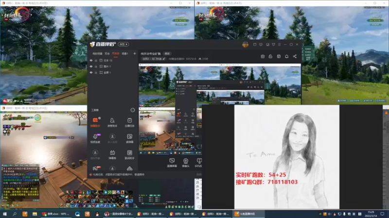Toggle visibility of 全屏 1 source
The height and width of the screenshot is (218, 389).
pyautogui.click(x=91, y=72)
